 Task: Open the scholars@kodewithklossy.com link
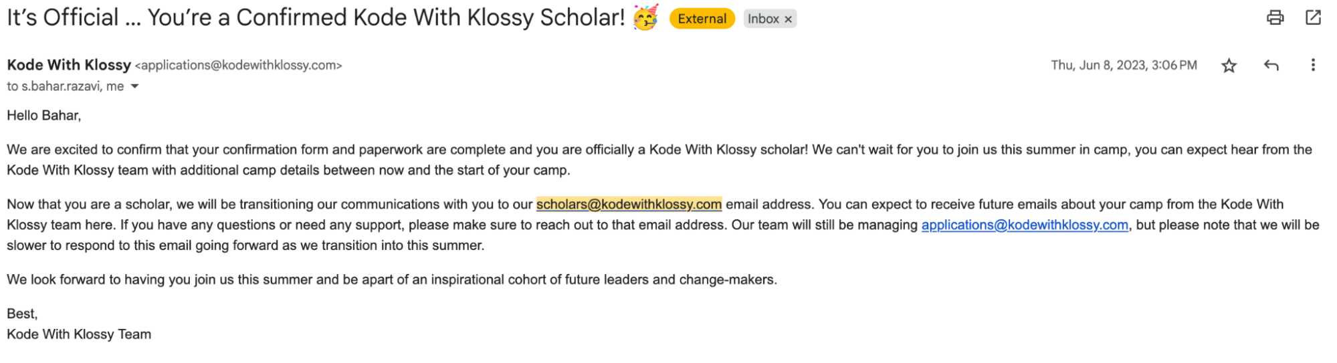pyautogui.click(x=629, y=205)
